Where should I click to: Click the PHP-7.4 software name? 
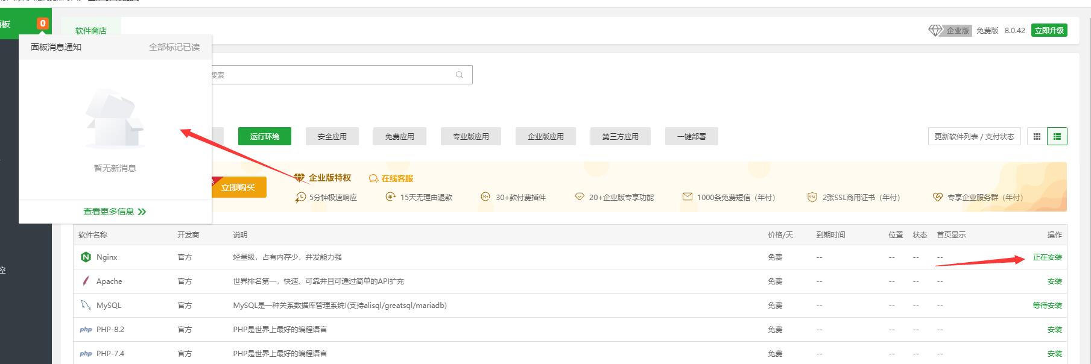point(110,354)
